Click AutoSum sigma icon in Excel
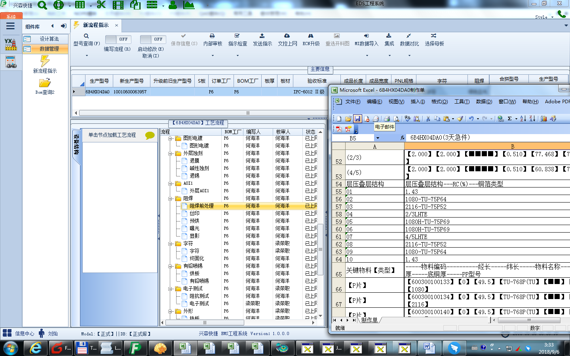This screenshot has height=356, width=570. tap(510, 118)
